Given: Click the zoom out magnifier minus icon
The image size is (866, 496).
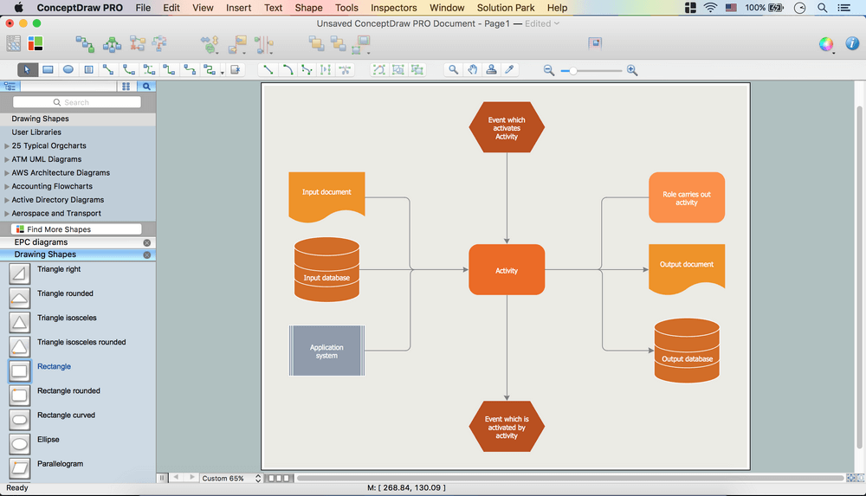Looking at the screenshot, I should [x=549, y=70].
